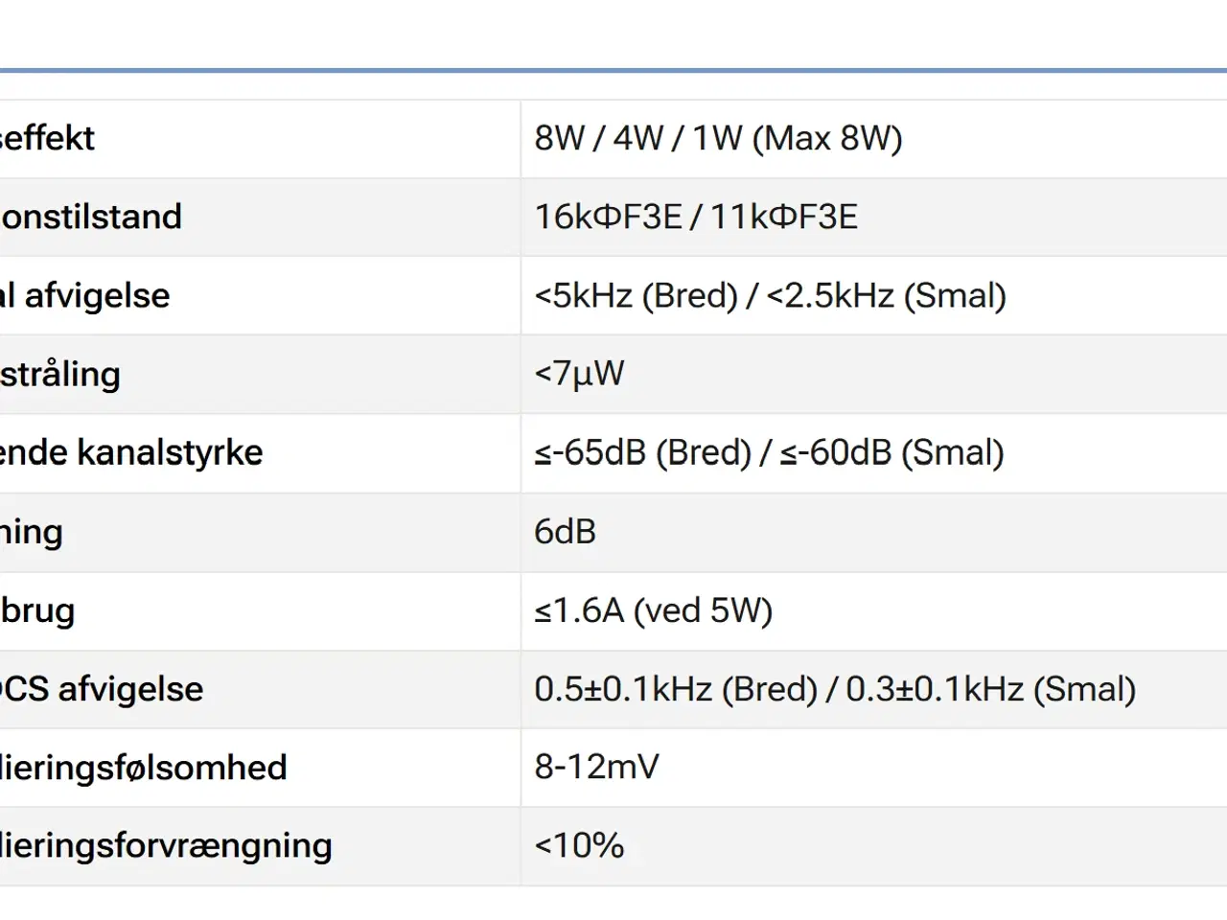The height and width of the screenshot is (920, 1227).
Task: Select the "8-12mV" value cell
Action: click(596, 768)
